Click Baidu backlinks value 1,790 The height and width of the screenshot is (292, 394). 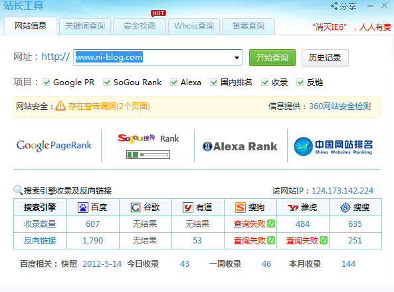pos(93,241)
